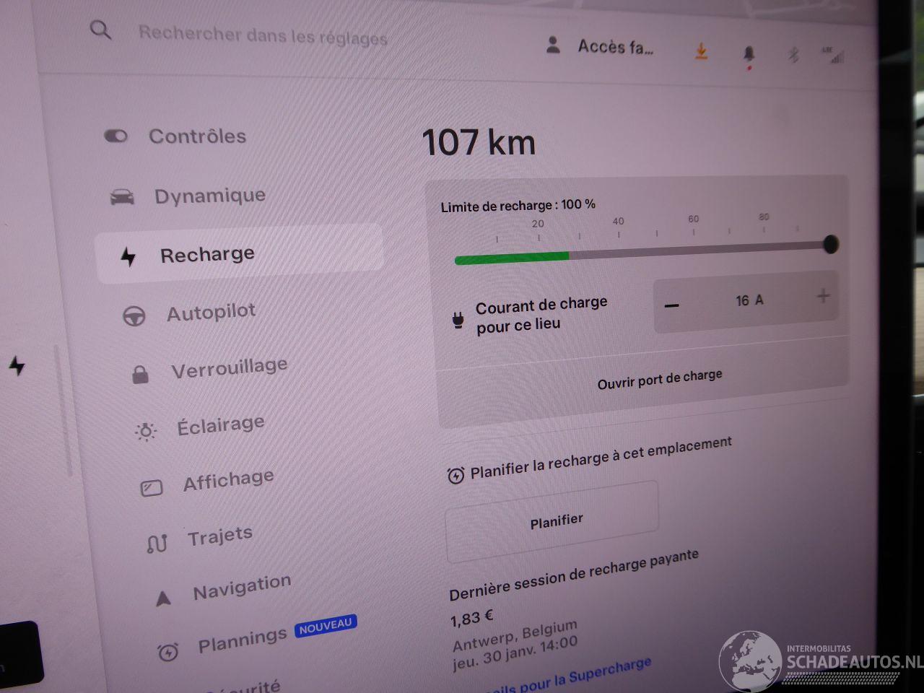The height and width of the screenshot is (693, 924).
Task: Click the search magnifier icon
Action: (x=100, y=30)
